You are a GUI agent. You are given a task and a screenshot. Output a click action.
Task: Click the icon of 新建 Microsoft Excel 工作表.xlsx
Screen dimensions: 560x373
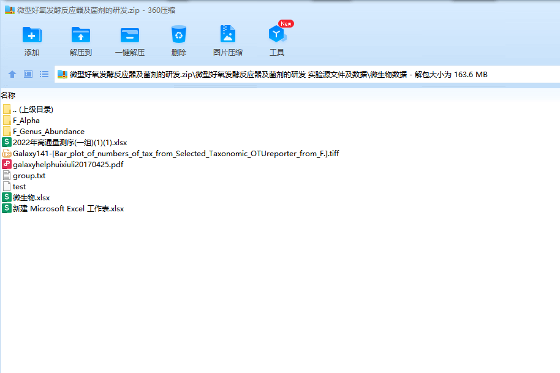6,208
